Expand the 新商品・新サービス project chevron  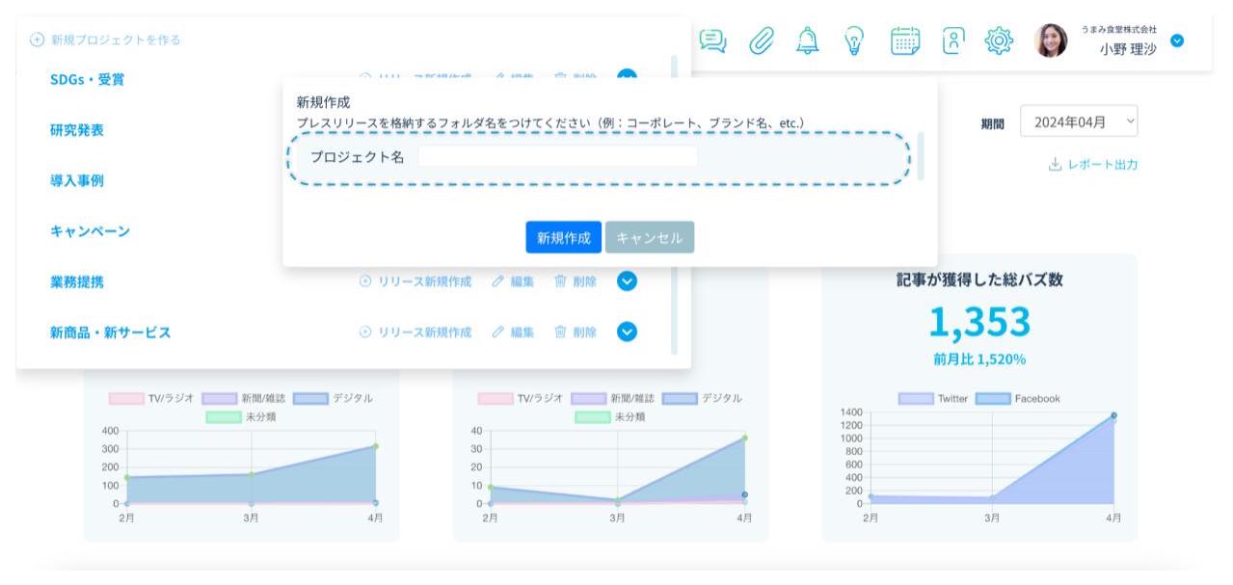pyautogui.click(x=627, y=332)
